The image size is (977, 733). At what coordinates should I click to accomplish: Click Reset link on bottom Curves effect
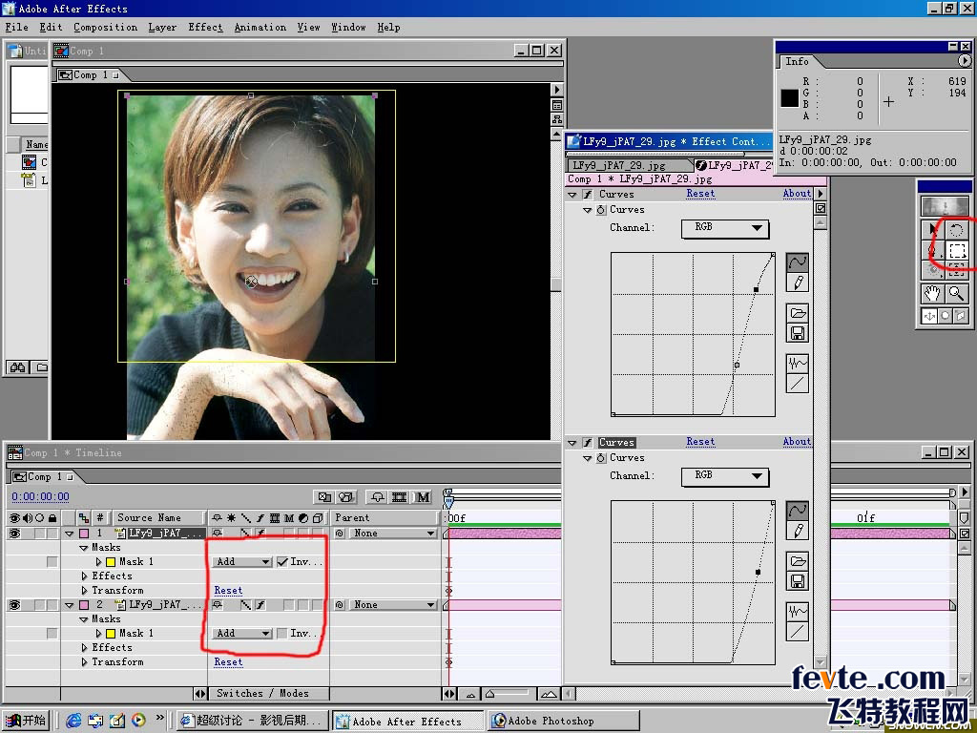(701, 442)
